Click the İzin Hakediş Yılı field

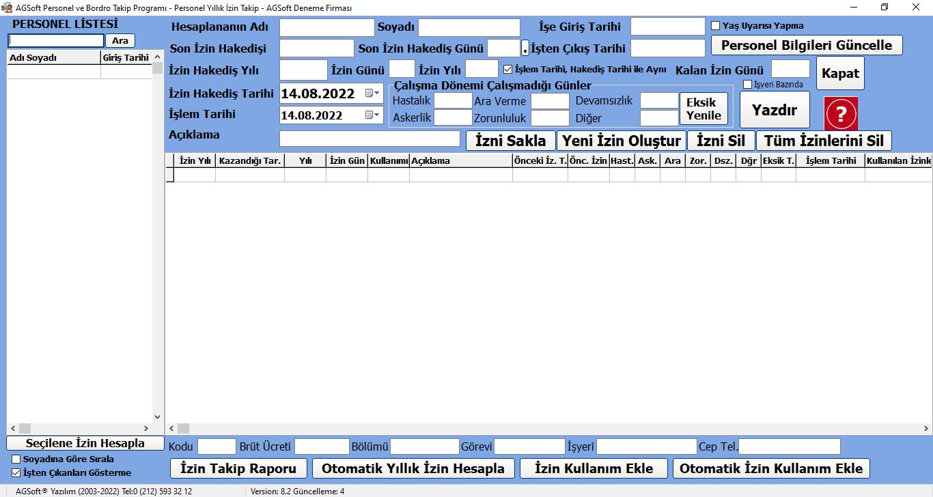point(303,70)
